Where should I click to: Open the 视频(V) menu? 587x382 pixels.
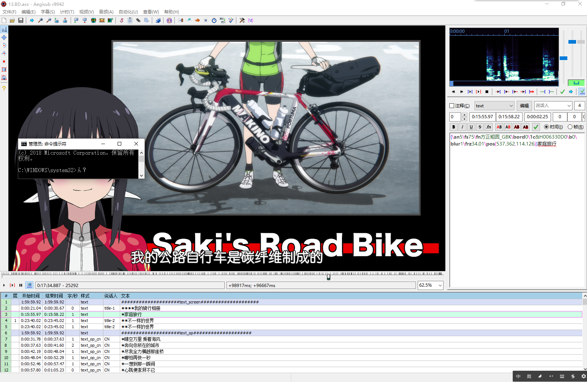(87, 12)
